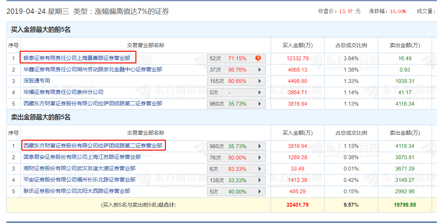Click the 76次 50.00% stats box
Viewport: 437px width, 223px height.
click(x=236, y=157)
